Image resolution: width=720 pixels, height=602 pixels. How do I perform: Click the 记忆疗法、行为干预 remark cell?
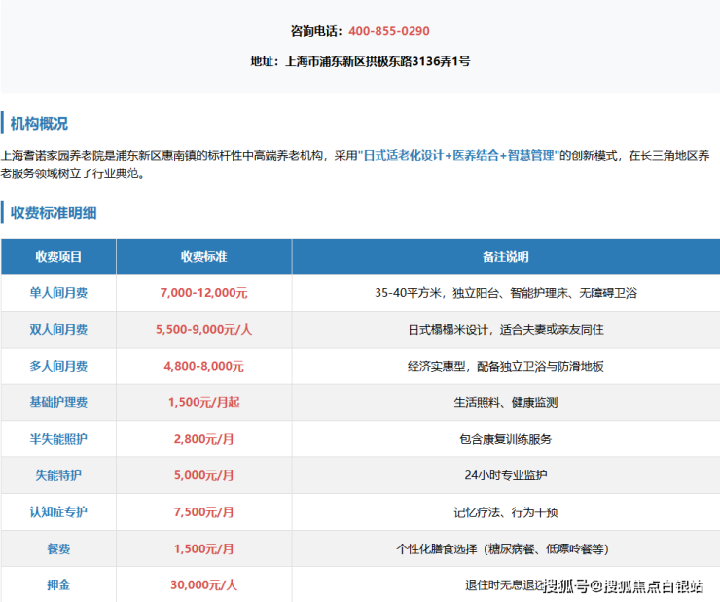coord(505,512)
